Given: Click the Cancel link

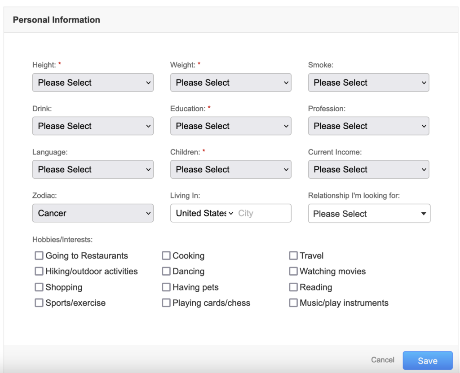Looking at the screenshot, I should 383,360.
